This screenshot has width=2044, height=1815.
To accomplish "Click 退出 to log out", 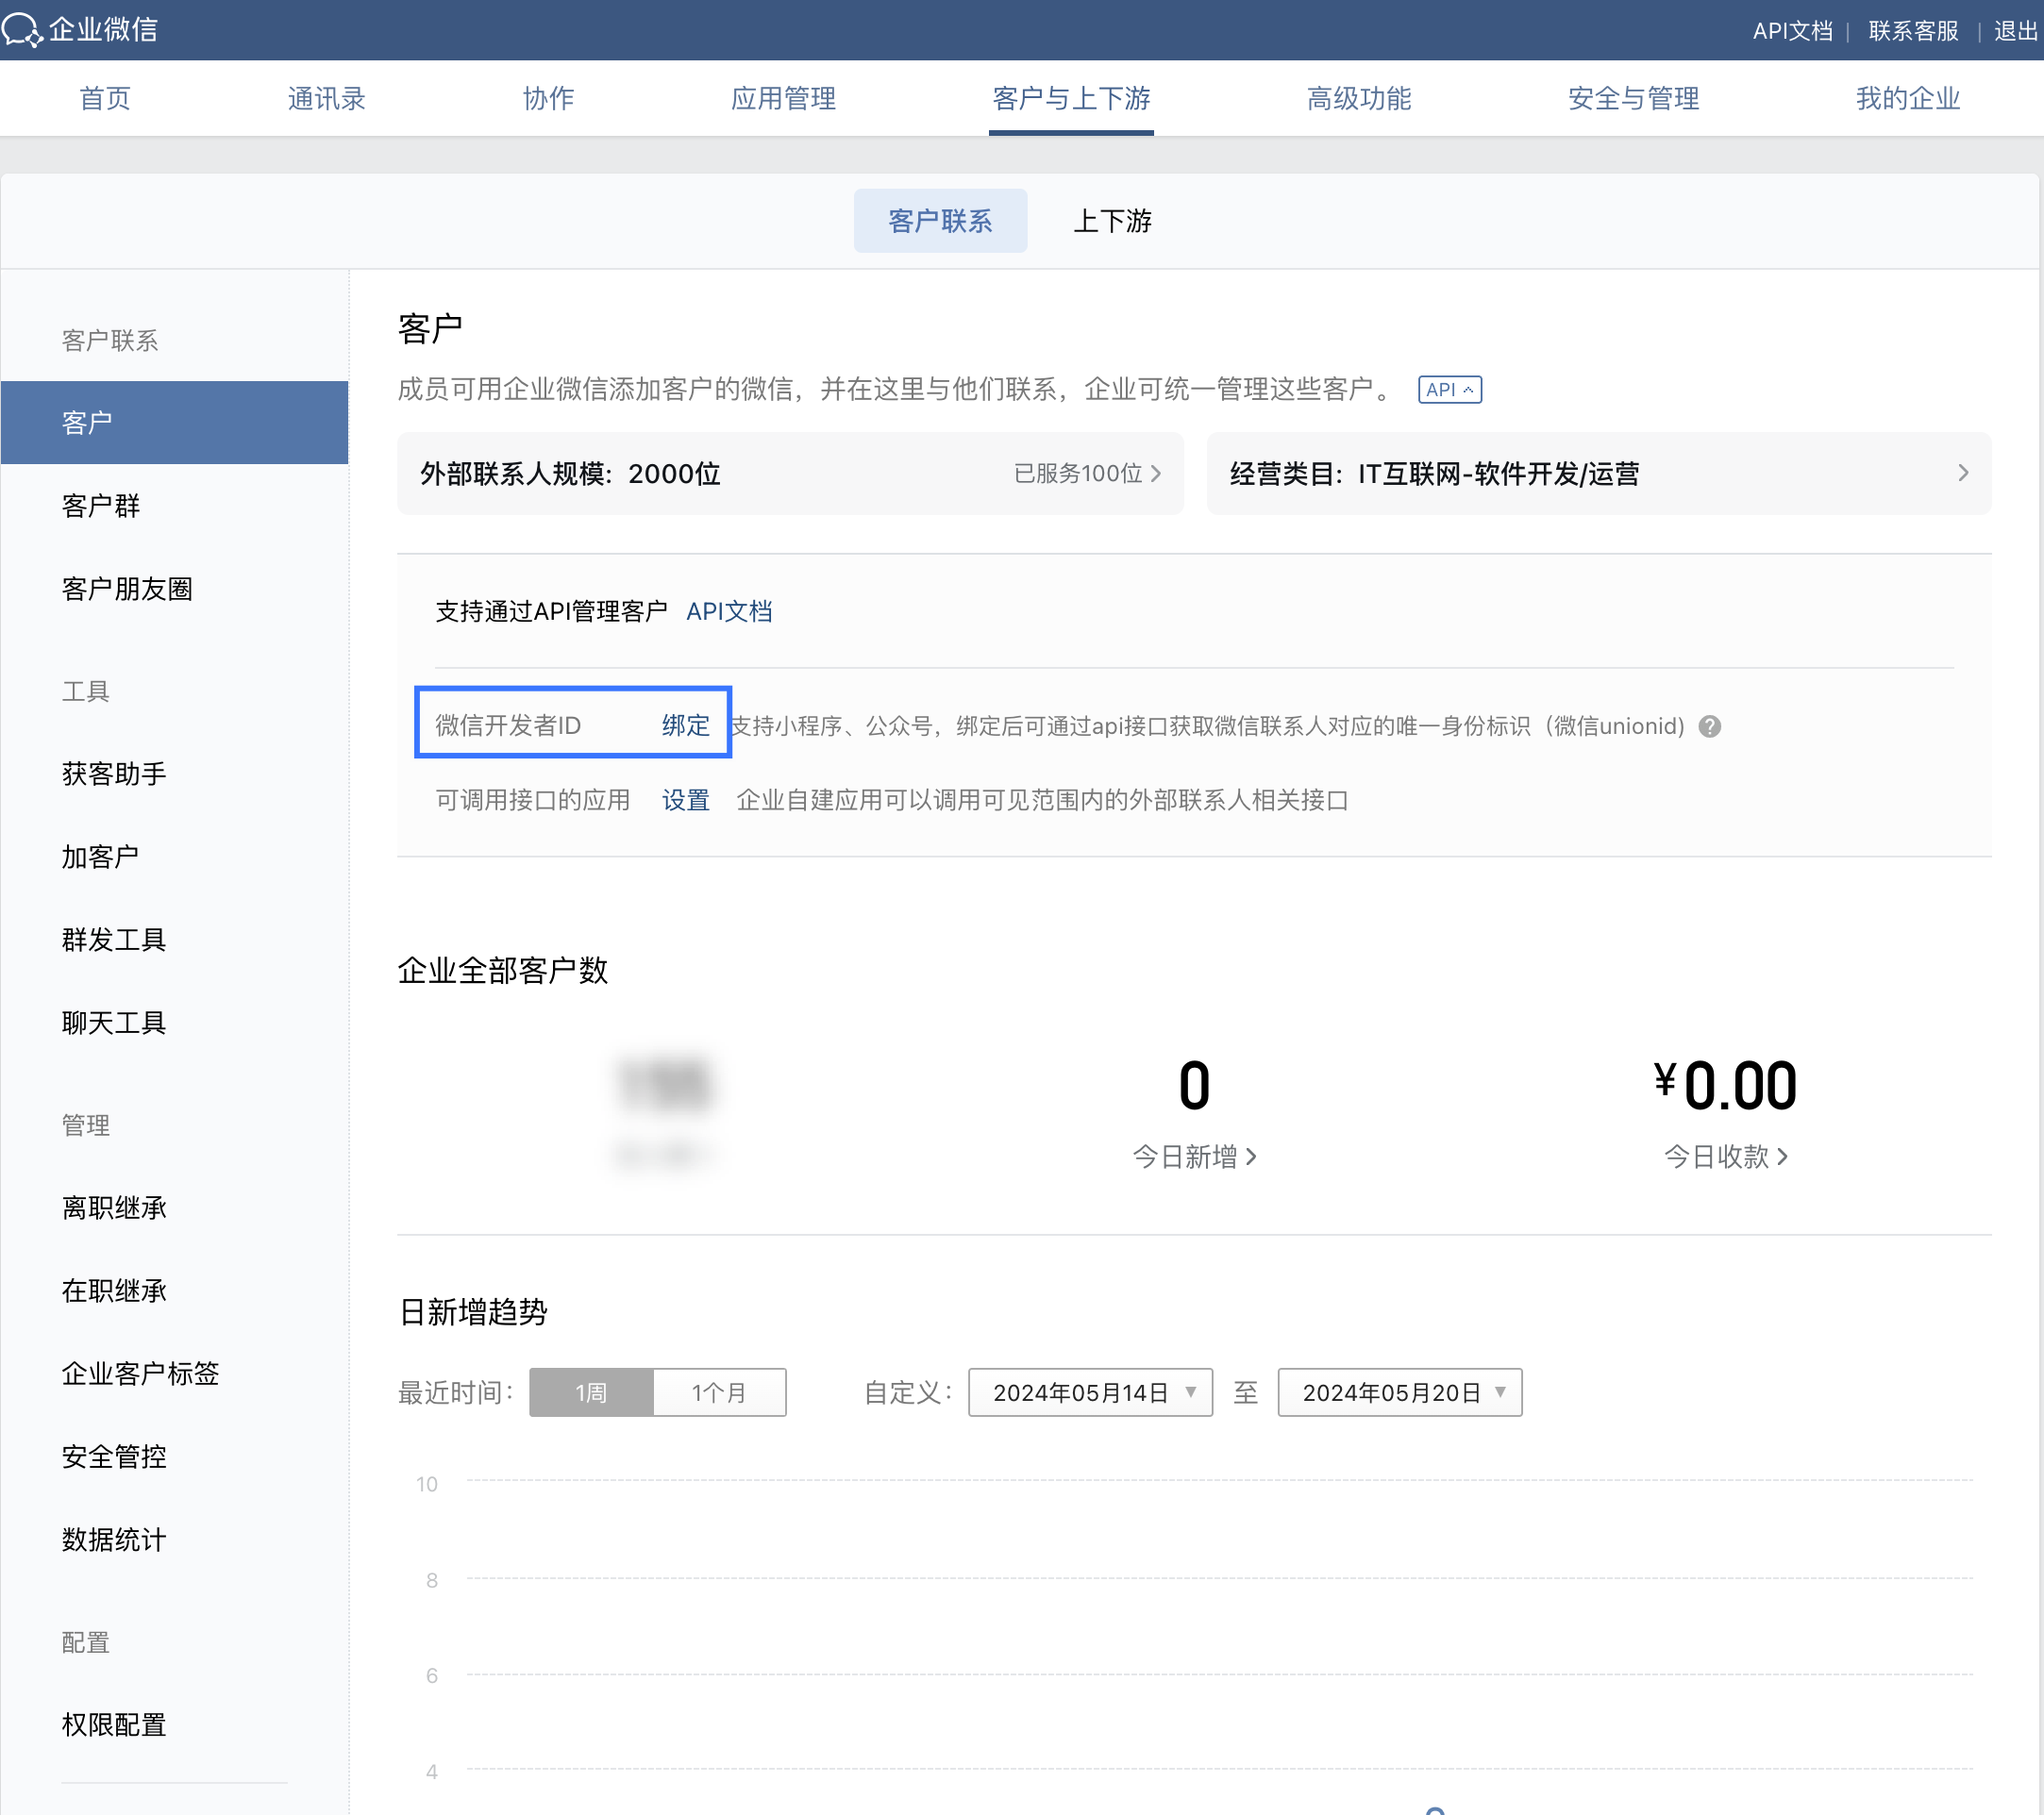I will point(2015,31).
